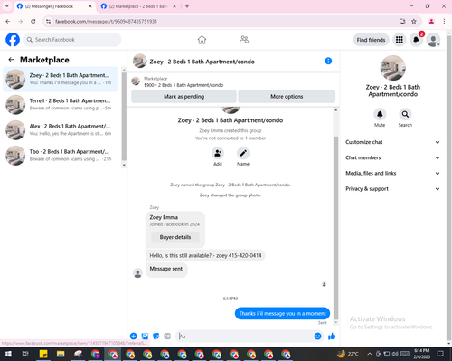452x361 pixels.
Task: Open the Notifications bell icon
Action: pyautogui.click(x=416, y=40)
